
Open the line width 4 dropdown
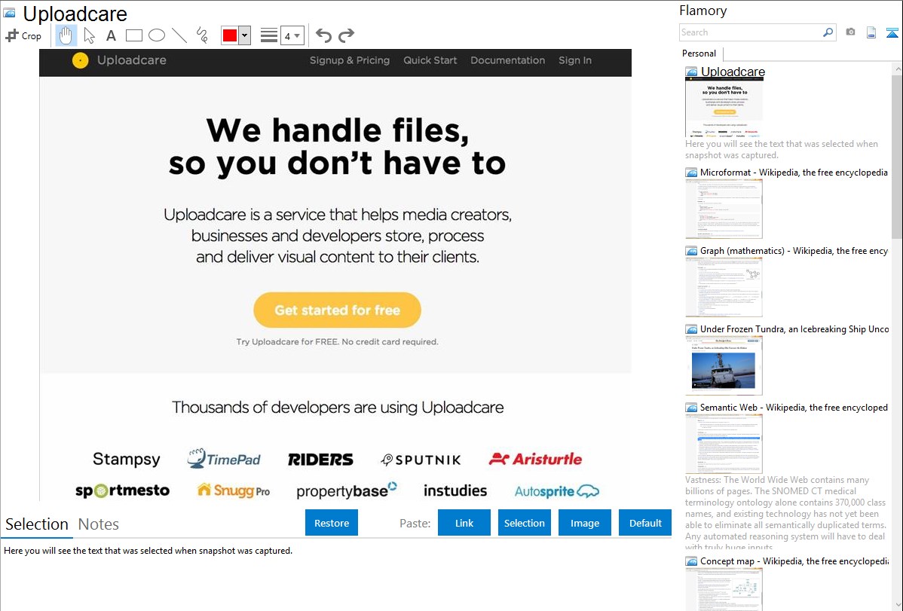[292, 35]
